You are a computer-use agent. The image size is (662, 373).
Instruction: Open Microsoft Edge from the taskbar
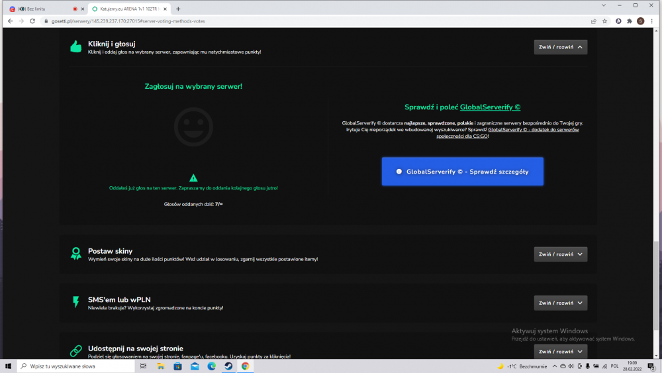coord(212,366)
